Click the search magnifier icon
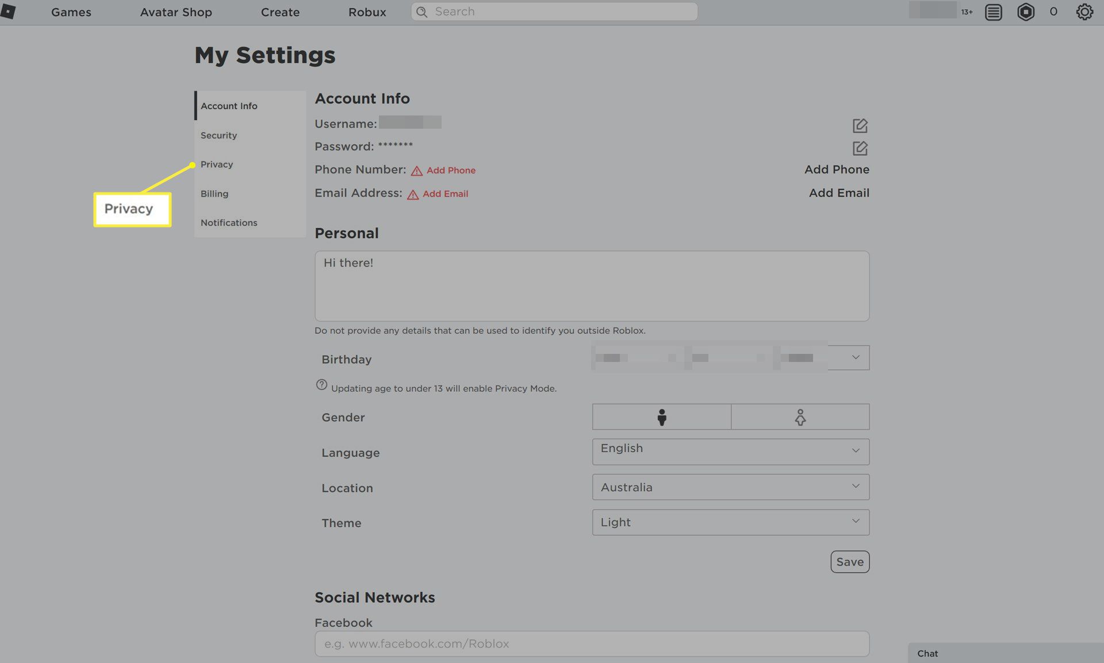The width and height of the screenshot is (1104, 663). [421, 11]
